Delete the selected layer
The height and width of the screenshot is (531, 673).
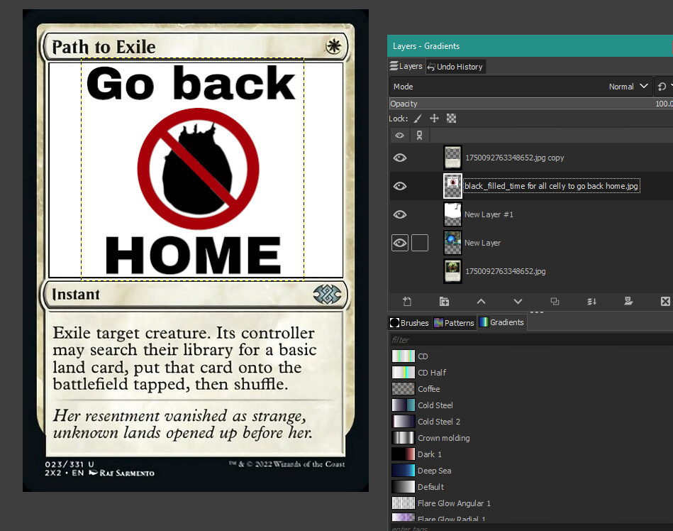pyautogui.click(x=665, y=302)
